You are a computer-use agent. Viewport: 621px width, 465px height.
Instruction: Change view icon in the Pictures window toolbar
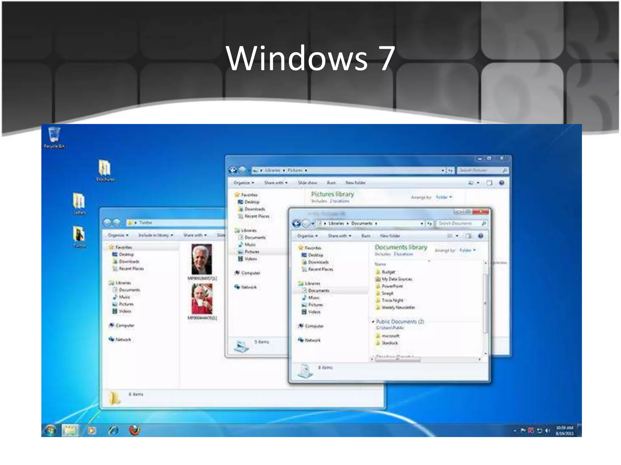[x=471, y=183]
